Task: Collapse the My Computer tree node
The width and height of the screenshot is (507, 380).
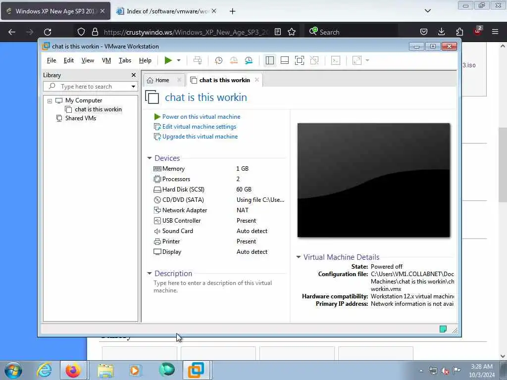Action: [50, 101]
